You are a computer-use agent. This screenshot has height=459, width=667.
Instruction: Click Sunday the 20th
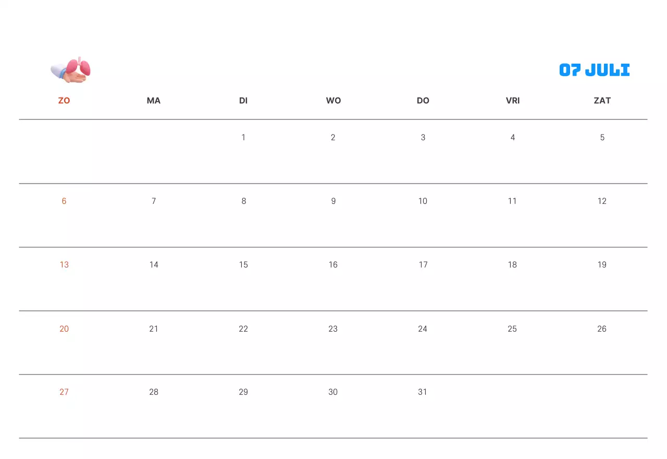[x=64, y=329]
